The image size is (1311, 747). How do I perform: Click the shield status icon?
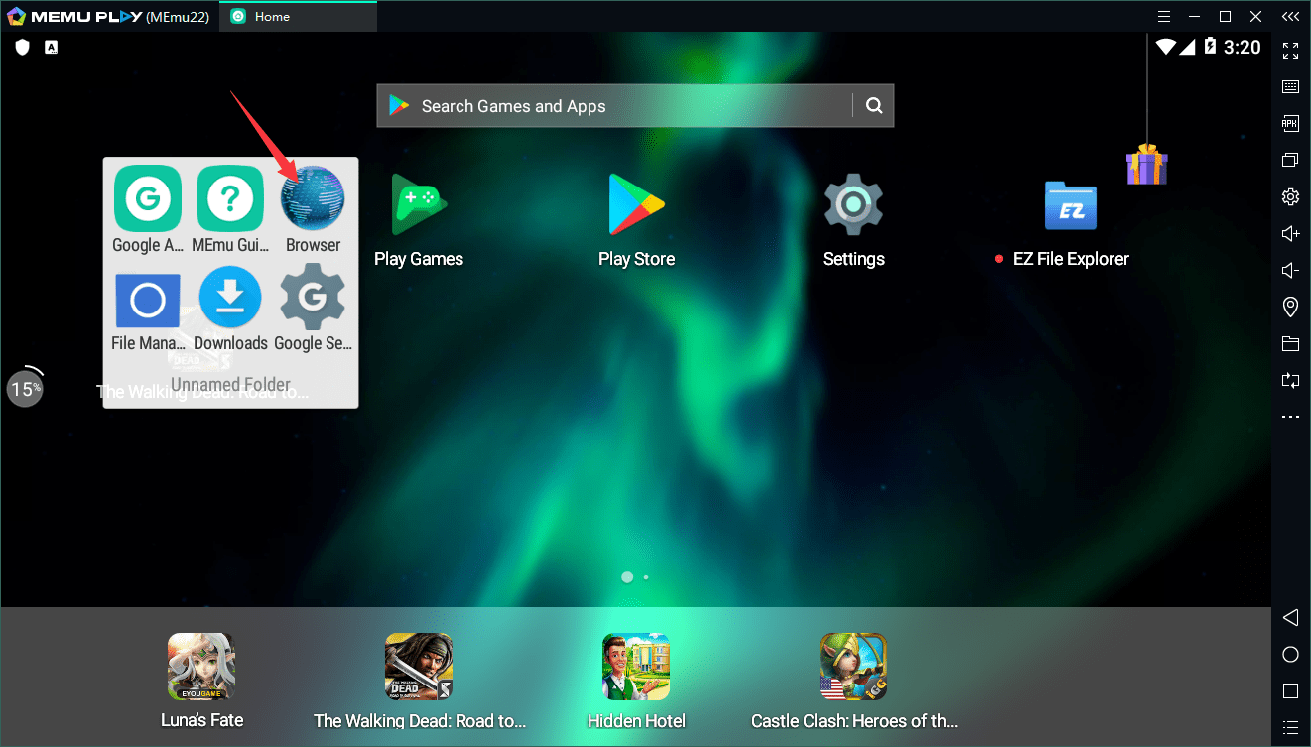(x=23, y=47)
